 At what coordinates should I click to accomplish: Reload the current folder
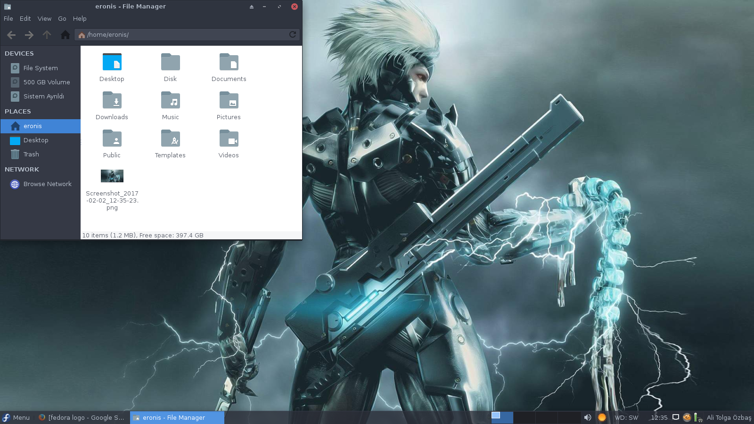(x=293, y=34)
